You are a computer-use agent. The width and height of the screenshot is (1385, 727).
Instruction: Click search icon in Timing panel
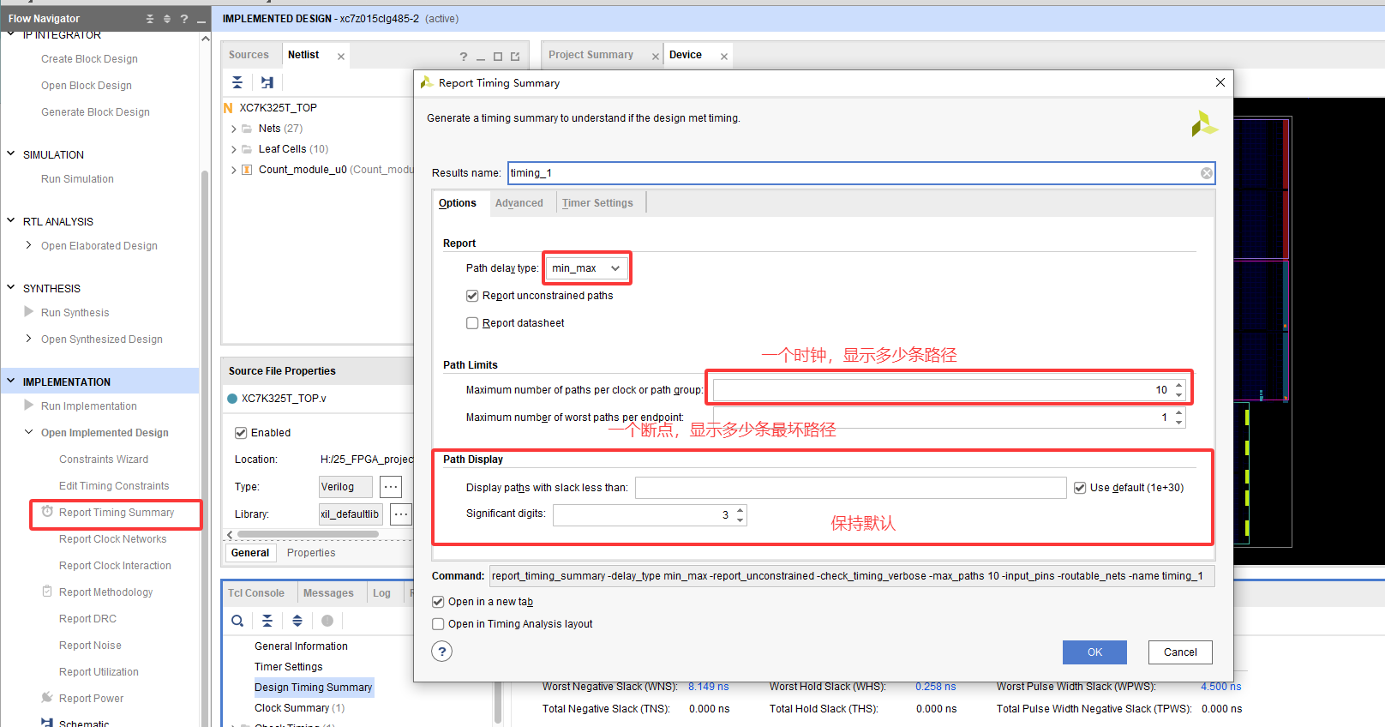point(237,621)
